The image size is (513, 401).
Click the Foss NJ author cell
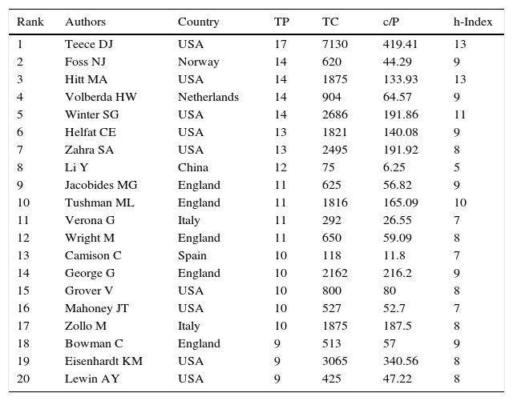tap(85, 62)
